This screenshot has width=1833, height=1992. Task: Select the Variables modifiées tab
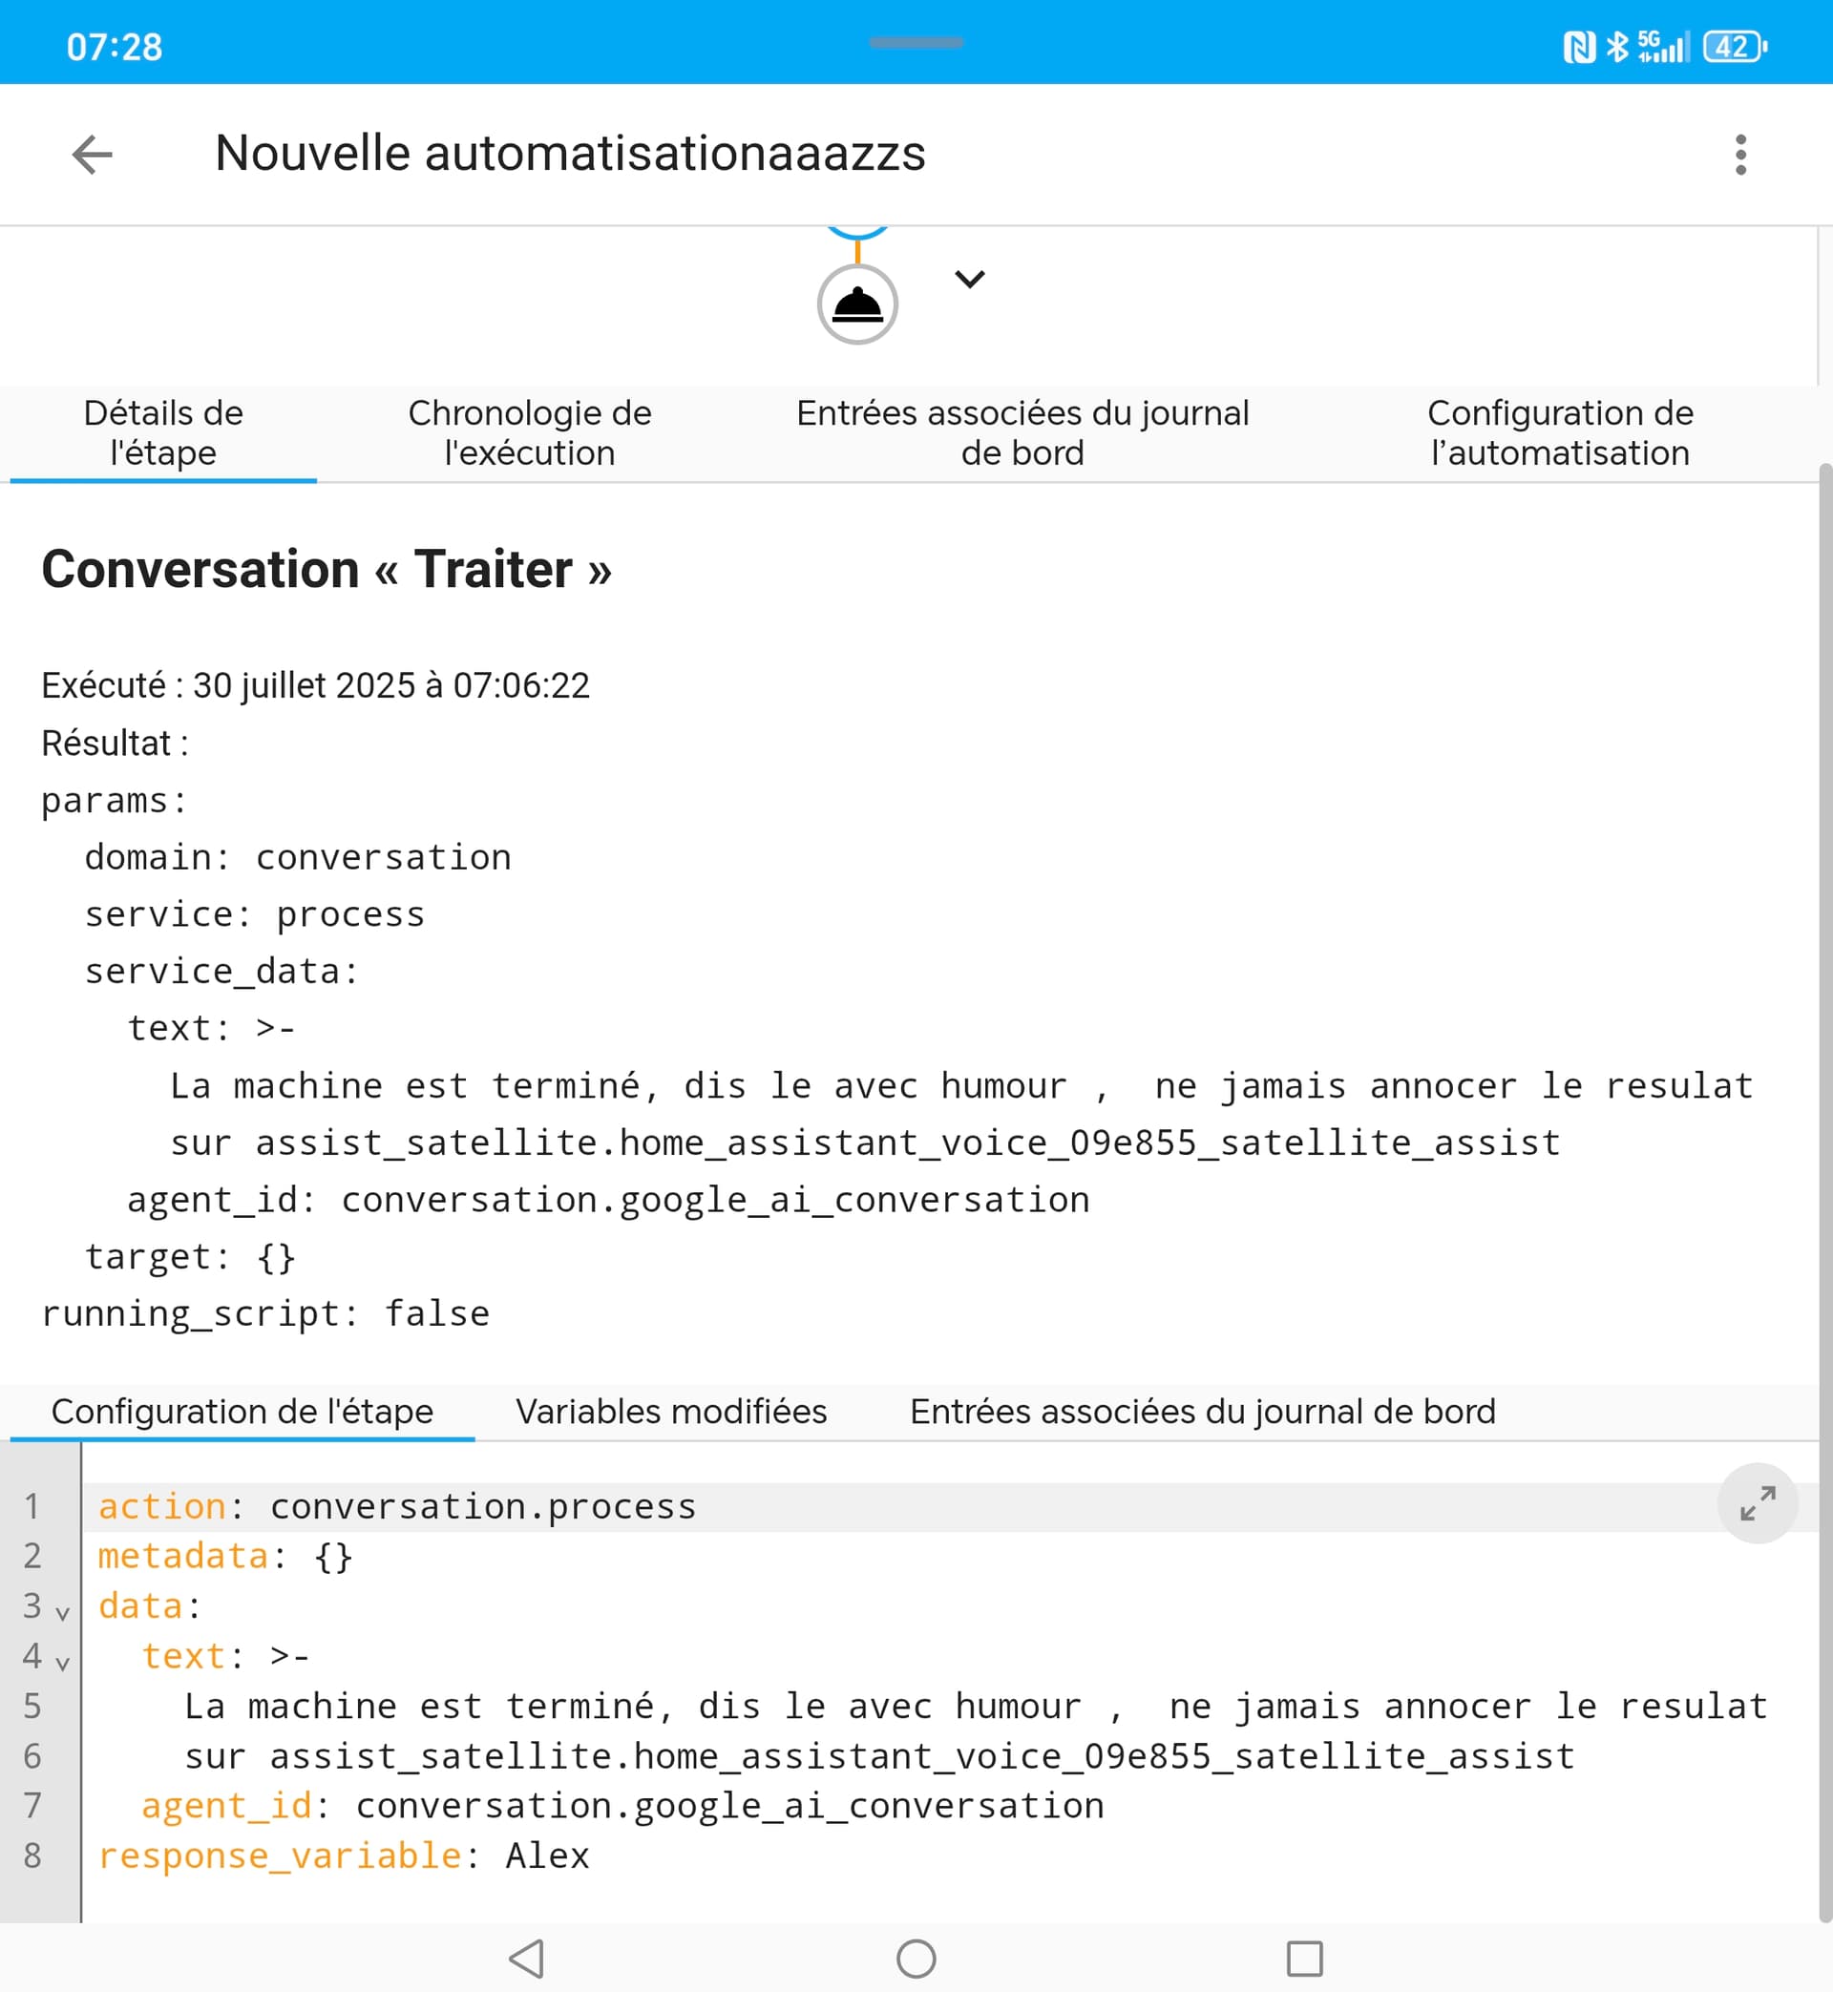670,1411
